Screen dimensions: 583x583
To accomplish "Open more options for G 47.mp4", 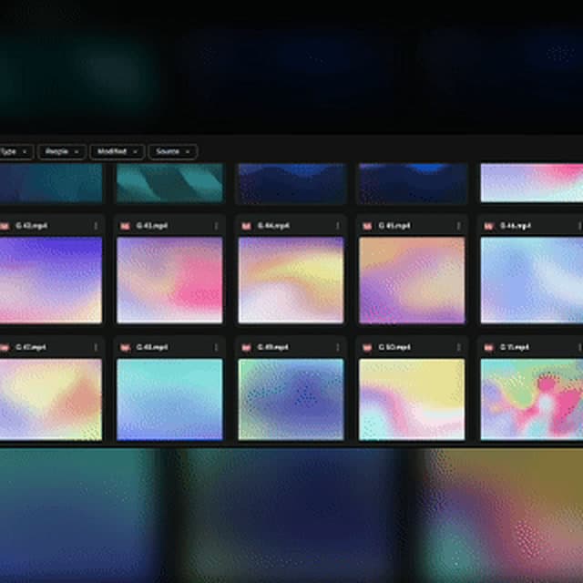I will (96, 347).
